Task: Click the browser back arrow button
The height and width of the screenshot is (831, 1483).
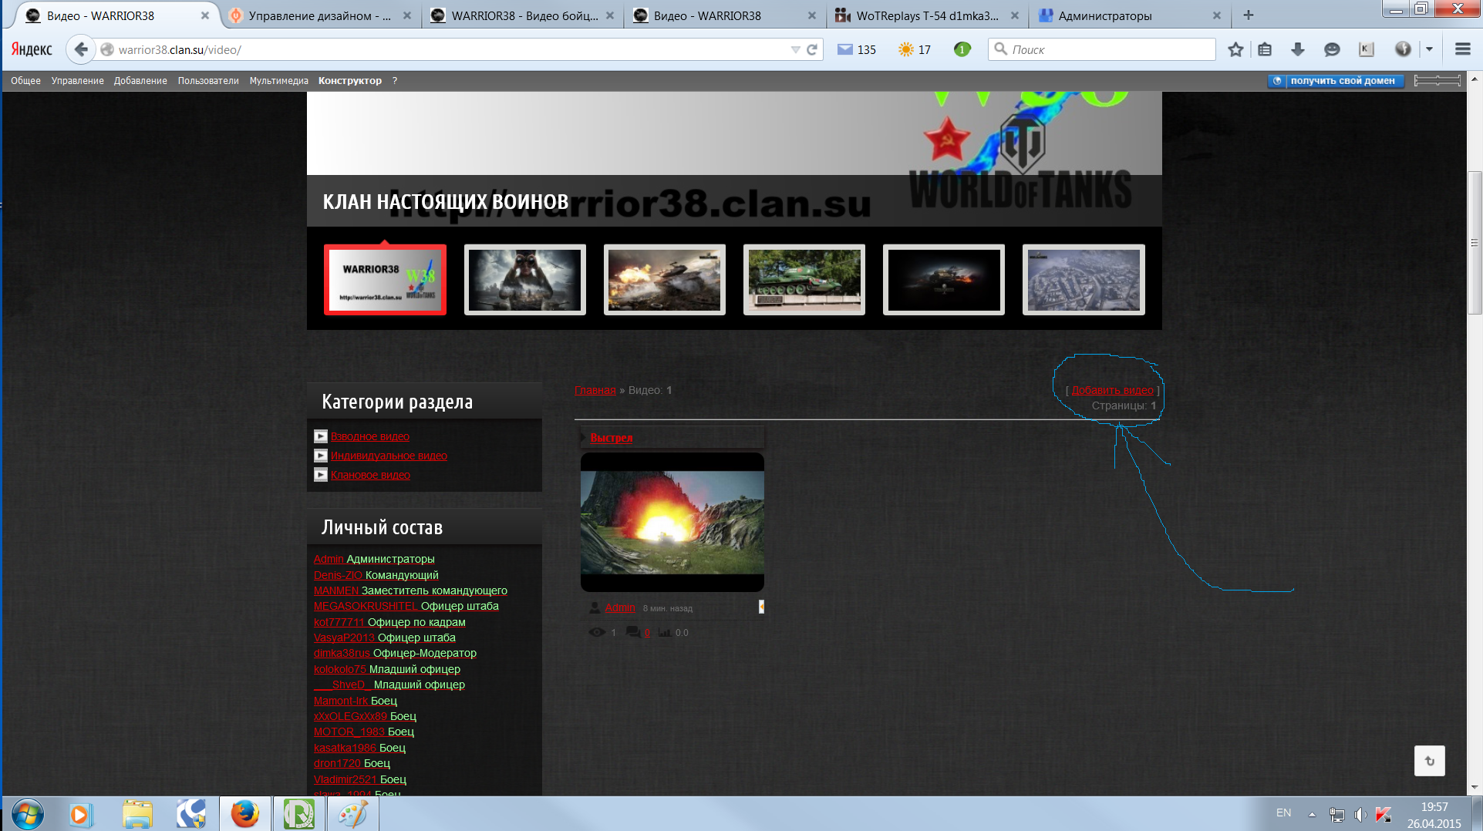Action: pos(81,49)
